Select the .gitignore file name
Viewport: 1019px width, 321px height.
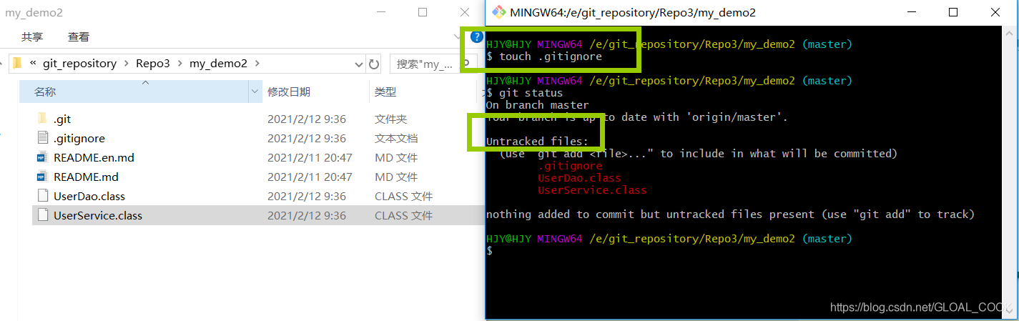(79, 138)
